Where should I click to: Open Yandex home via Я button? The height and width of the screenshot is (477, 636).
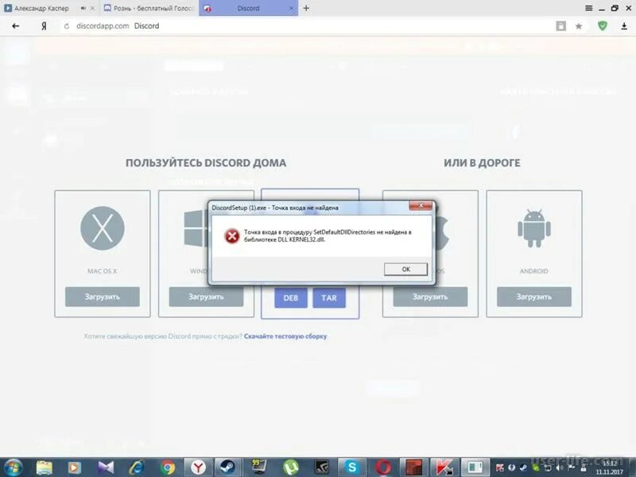point(44,26)
